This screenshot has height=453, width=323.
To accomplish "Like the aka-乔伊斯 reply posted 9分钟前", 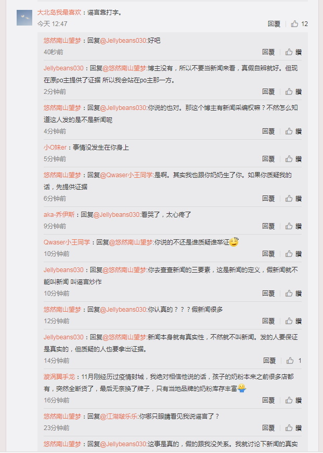I will coord(293,226).
